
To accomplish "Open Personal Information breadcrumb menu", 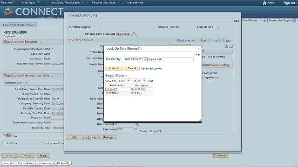I will (x=105, y=3).
